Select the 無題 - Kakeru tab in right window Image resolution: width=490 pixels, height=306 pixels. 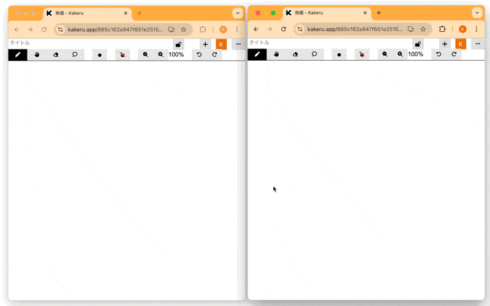pyautogui.click(x=327, y=13)
